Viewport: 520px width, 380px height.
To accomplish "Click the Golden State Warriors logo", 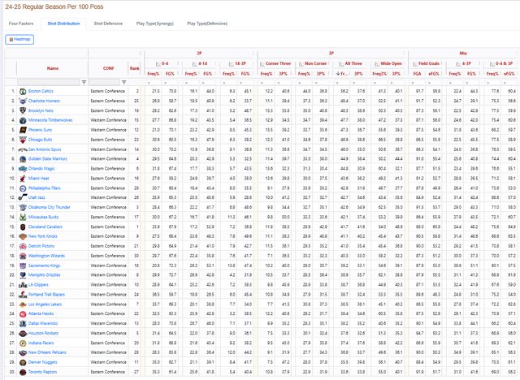I will pos(22,158).
